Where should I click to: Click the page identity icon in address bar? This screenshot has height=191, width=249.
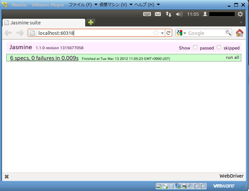pyautogui.click(x=32, y=33)
